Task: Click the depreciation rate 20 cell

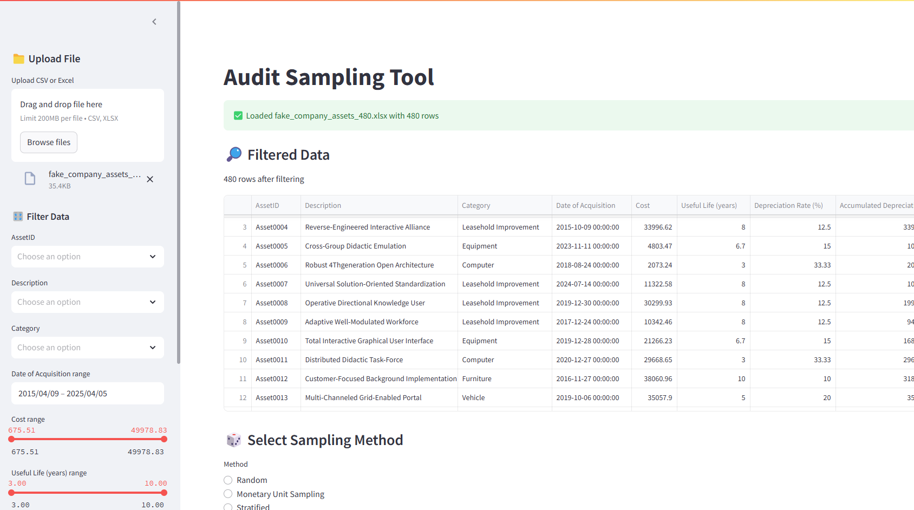Action: pos(793,397)
